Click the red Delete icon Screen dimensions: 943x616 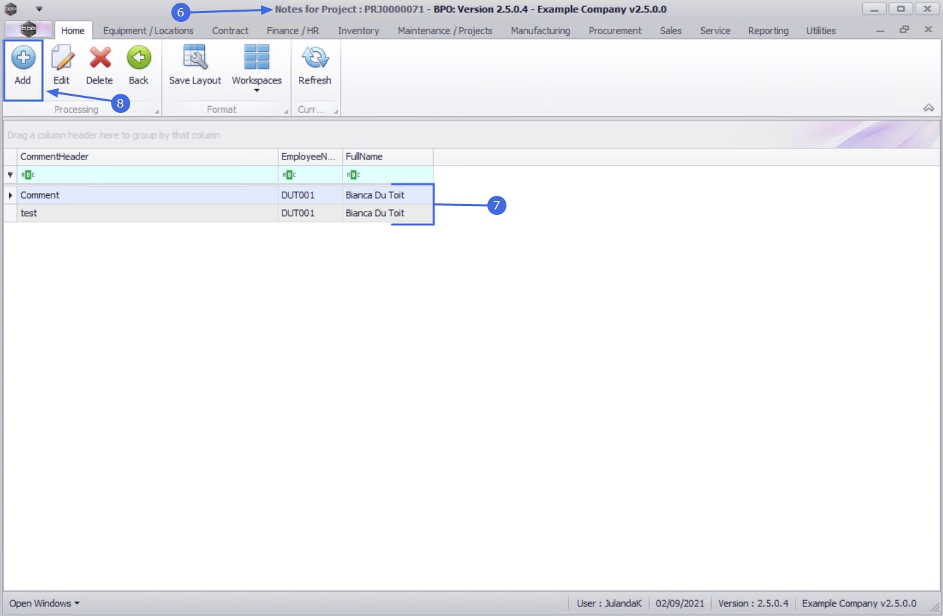pyautogui.click(x=100, y=57)
